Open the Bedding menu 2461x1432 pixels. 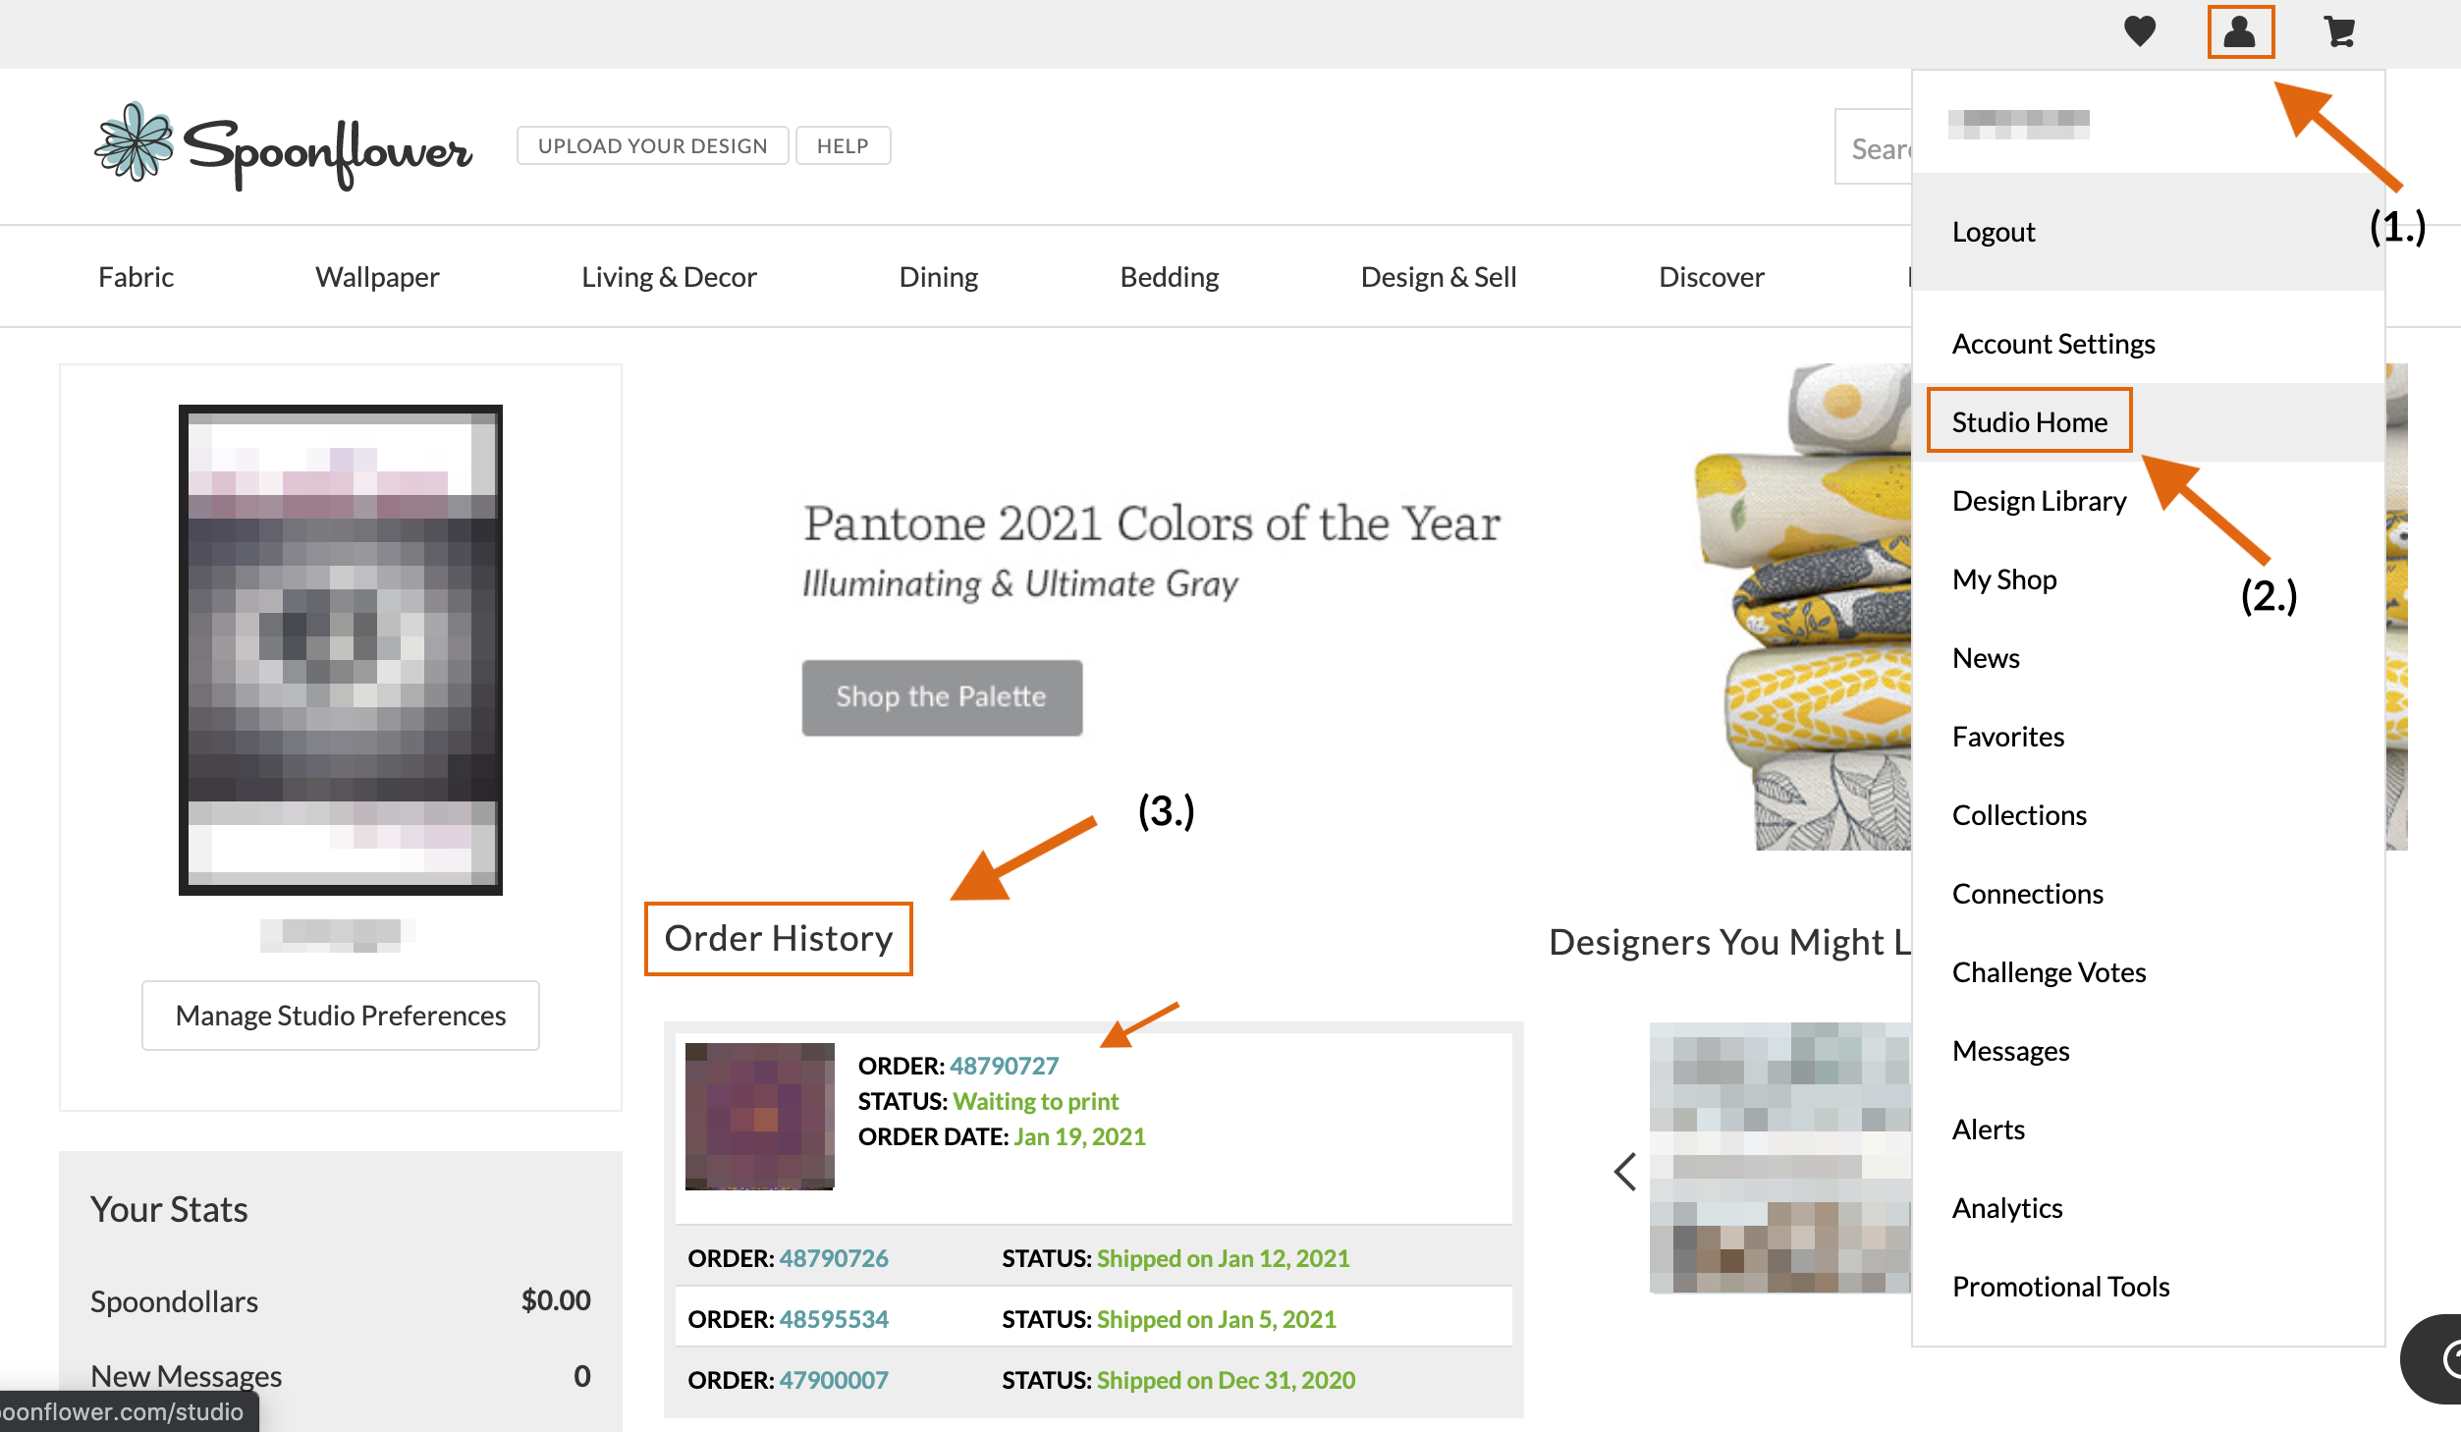[1169, 277]
